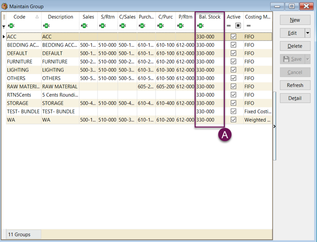The image size is (317, 242).
Task: Click the column chooser icon at grid corner
Action: (x=4, y=17)
